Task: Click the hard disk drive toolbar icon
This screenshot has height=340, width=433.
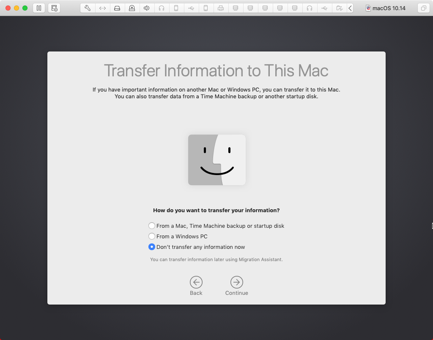Action: tap(117, 8)
